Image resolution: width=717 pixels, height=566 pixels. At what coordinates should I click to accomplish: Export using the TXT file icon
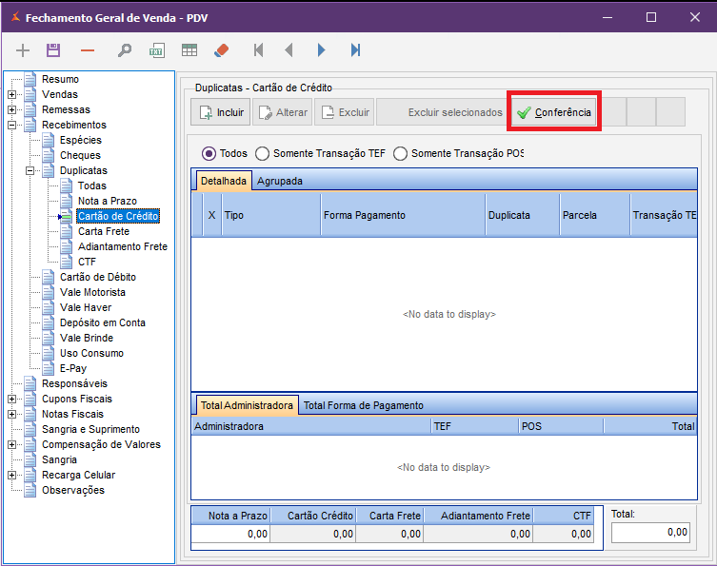click(x=157, y=49)
